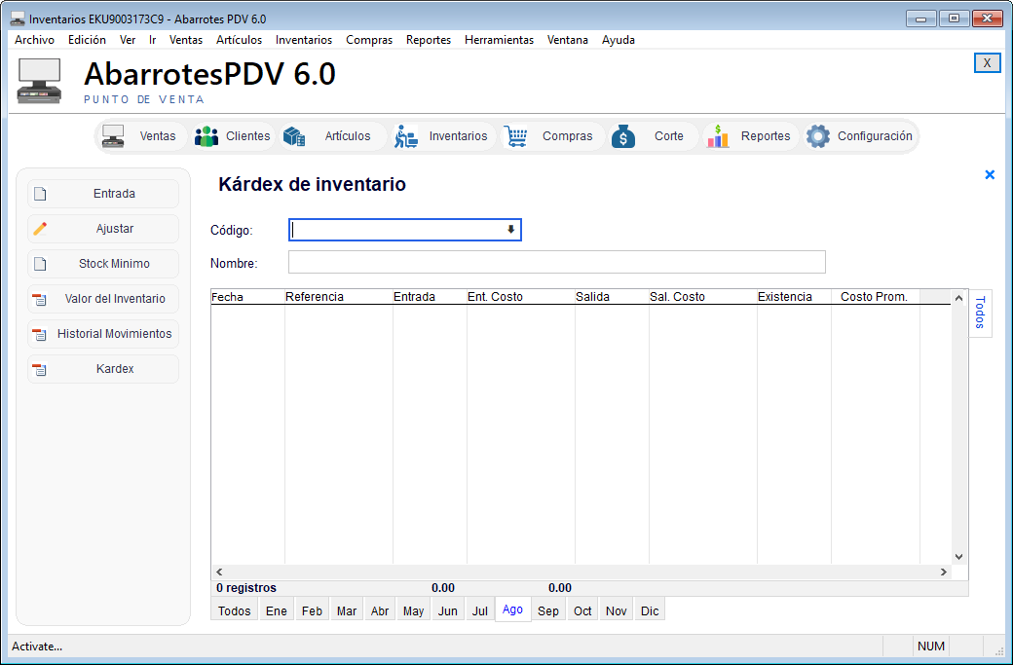Select the Oct month tab

582,610
